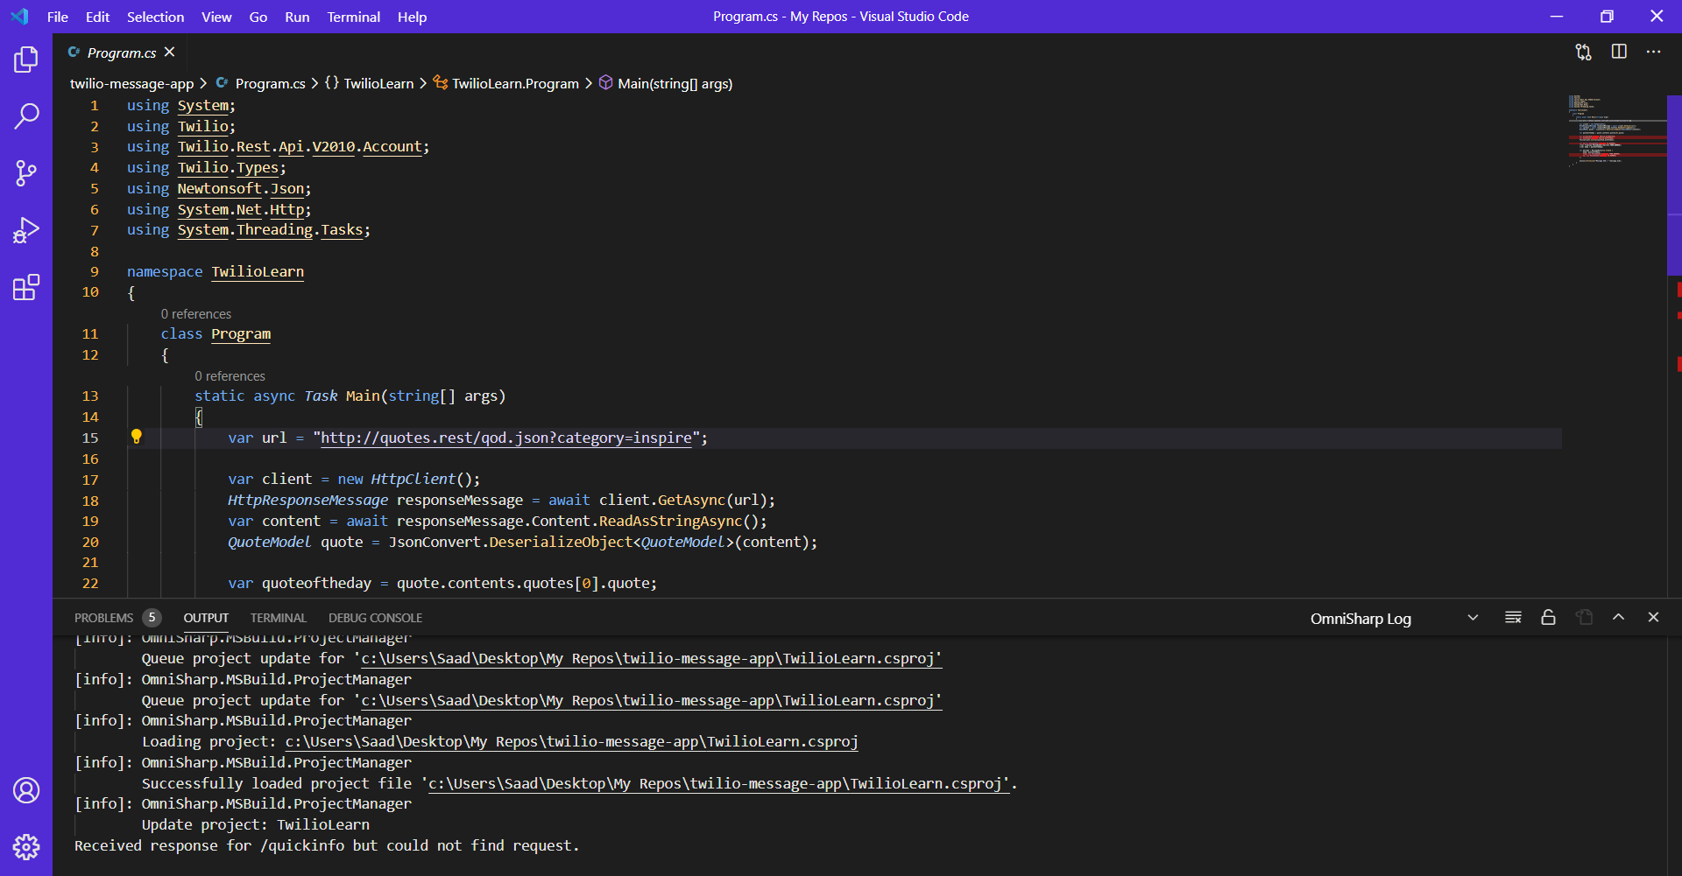Select the Program.cs editor tab

tap(121, 53)
